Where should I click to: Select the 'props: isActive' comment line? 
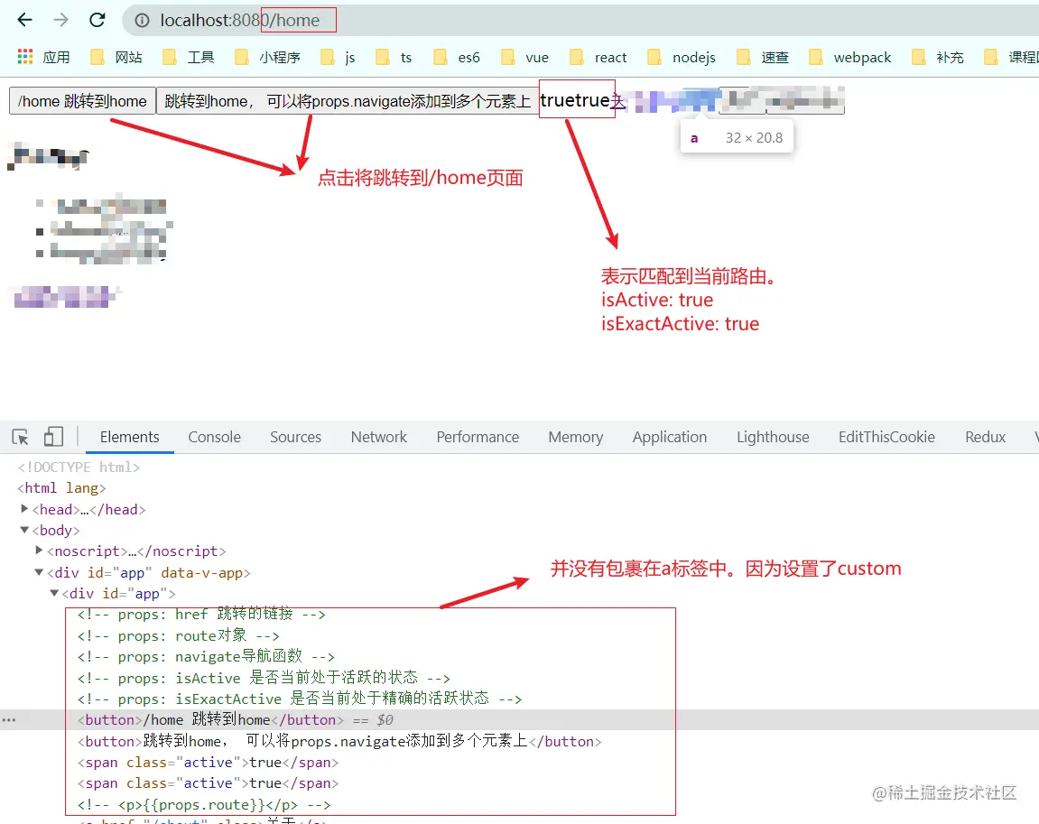pos(264,679)
